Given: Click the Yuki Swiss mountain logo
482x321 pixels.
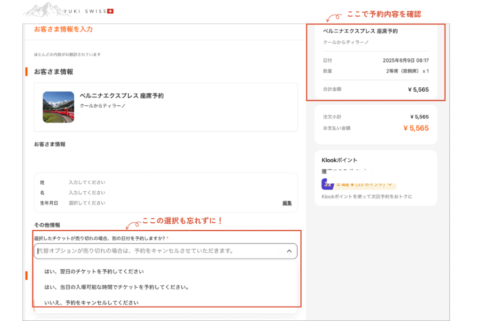Looking at the screenshot, I should click(x=68, y=10).
